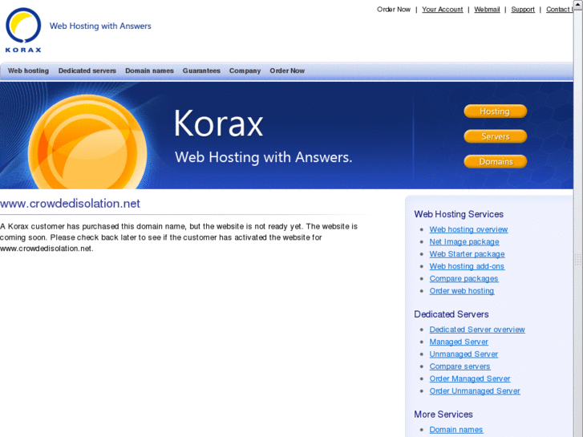Open the Web hosting overview link
The image size is (583, 437).
pyautogui.click(x=468, y=229)
